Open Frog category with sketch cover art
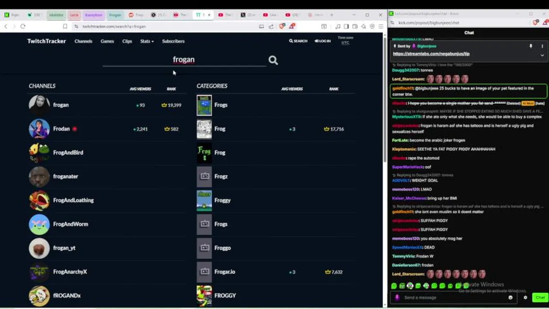This screenshot has height=309, width=549. pyautogui.click(x=204, y=129)
